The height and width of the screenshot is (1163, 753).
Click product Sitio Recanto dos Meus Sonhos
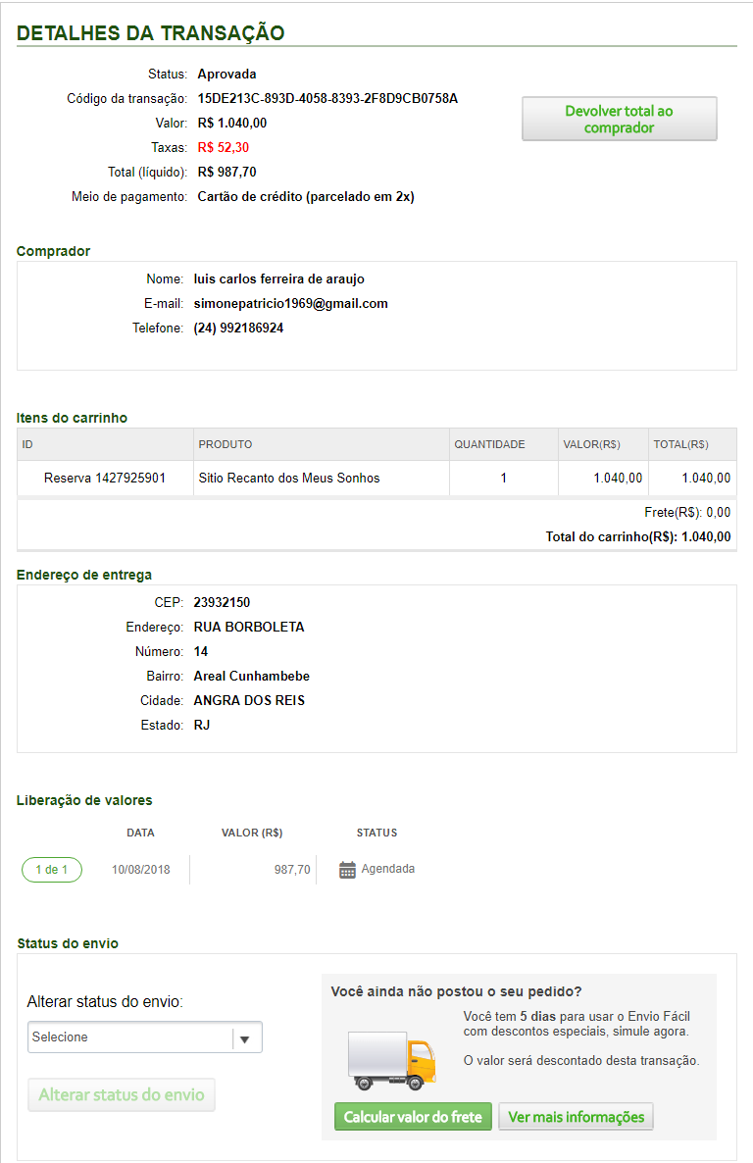click(x=289, y=479)
